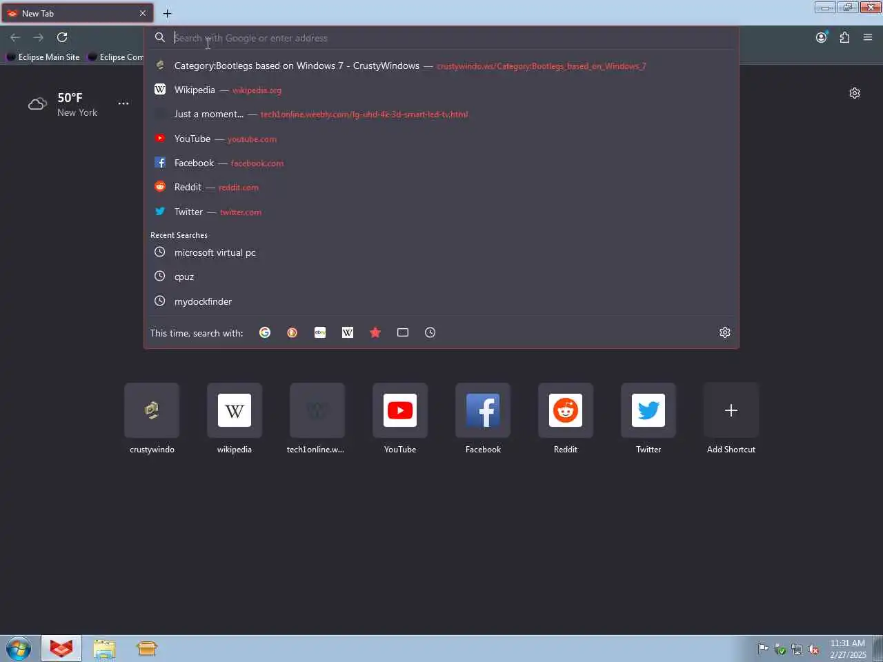Viewport: 883px width, 662px height.
Task: Select the New Tab tab
Action: tap(77, 13)
